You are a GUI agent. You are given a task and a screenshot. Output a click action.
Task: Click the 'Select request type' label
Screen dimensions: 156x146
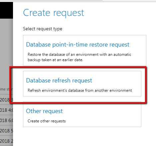(43, 29)
